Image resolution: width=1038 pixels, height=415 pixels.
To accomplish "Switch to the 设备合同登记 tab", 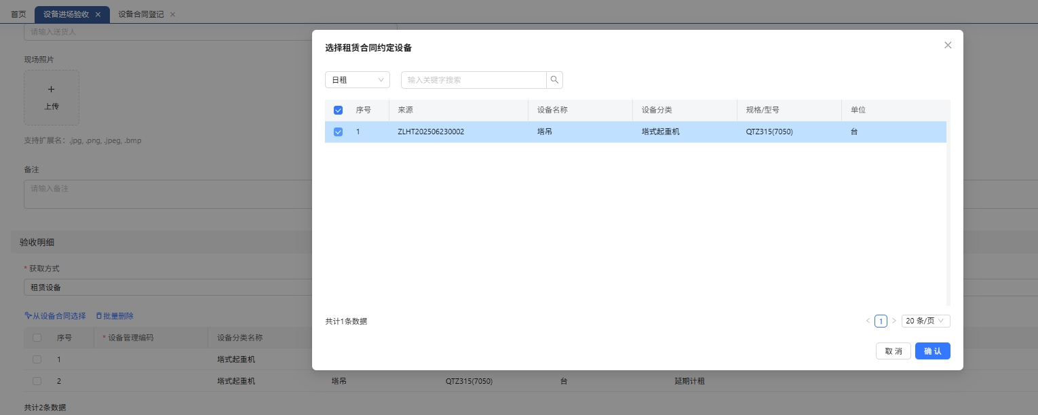I will (141, 14).
